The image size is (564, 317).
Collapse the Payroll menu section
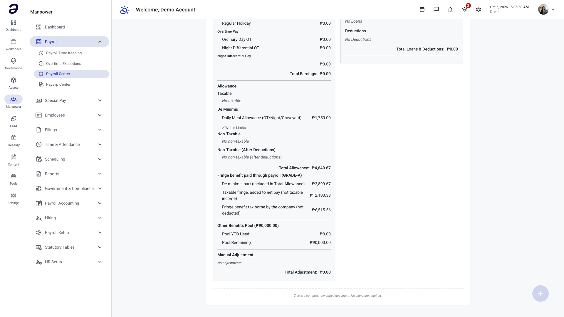tap(69, 42)
